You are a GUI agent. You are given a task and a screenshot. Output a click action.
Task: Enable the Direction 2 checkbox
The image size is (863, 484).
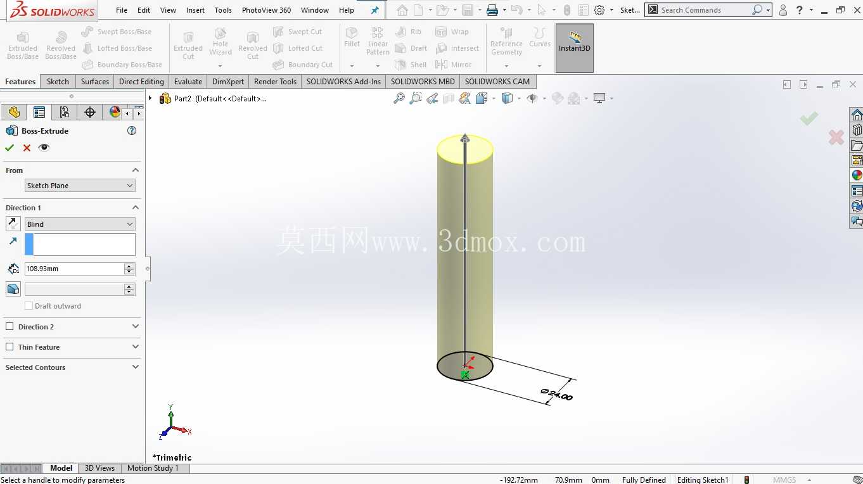(10, 327)
